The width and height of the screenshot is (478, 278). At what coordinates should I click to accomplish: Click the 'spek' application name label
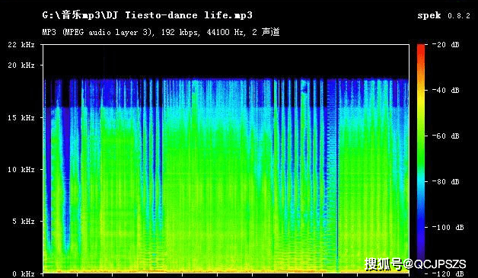[429, 15]
